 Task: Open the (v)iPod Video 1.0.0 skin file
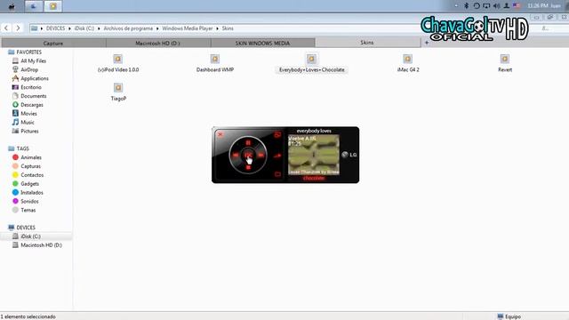[x=118, y=63]
